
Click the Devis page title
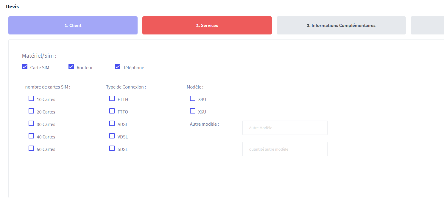[12, 6]
